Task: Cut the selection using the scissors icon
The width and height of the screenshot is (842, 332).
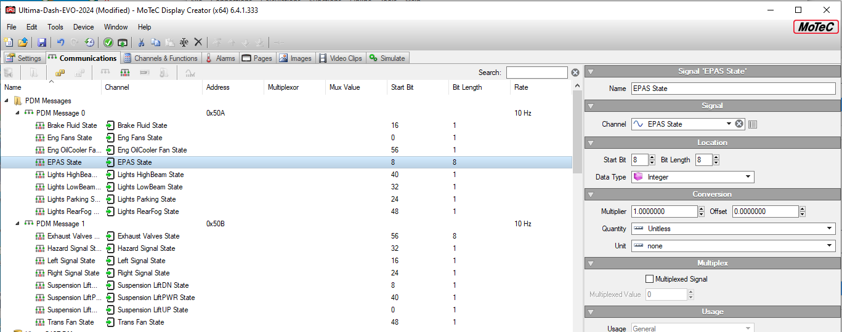Action: tap(141, 42)
